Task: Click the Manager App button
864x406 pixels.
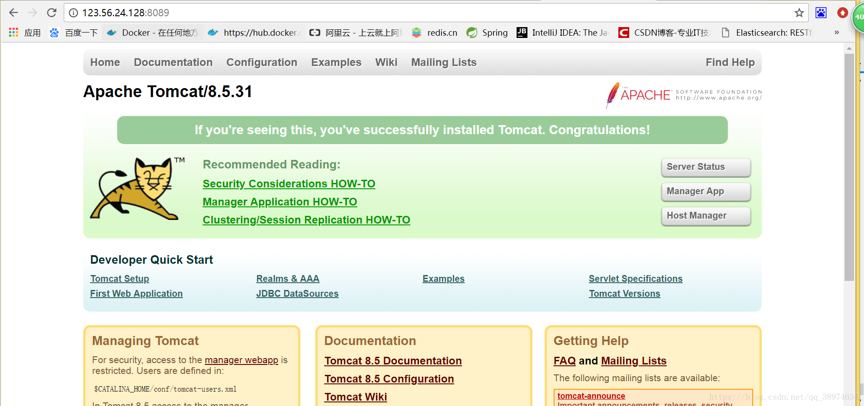Action: click(706, 191)
